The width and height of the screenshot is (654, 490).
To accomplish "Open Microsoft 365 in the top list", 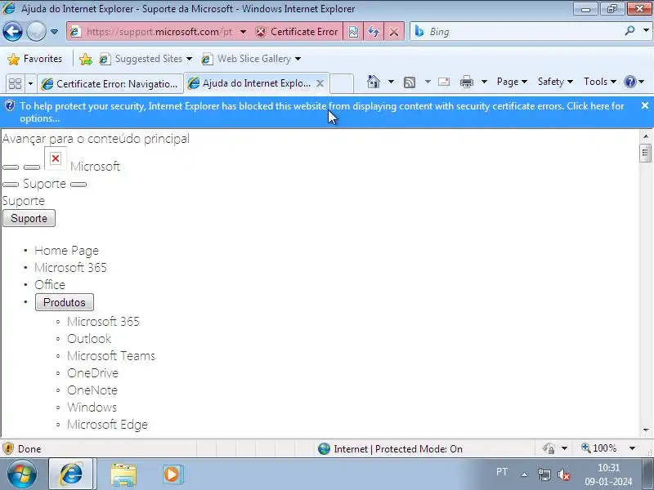I will [x=70, y=268].
